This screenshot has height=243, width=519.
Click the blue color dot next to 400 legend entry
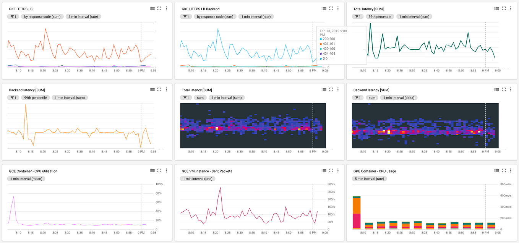click(321, 49)
